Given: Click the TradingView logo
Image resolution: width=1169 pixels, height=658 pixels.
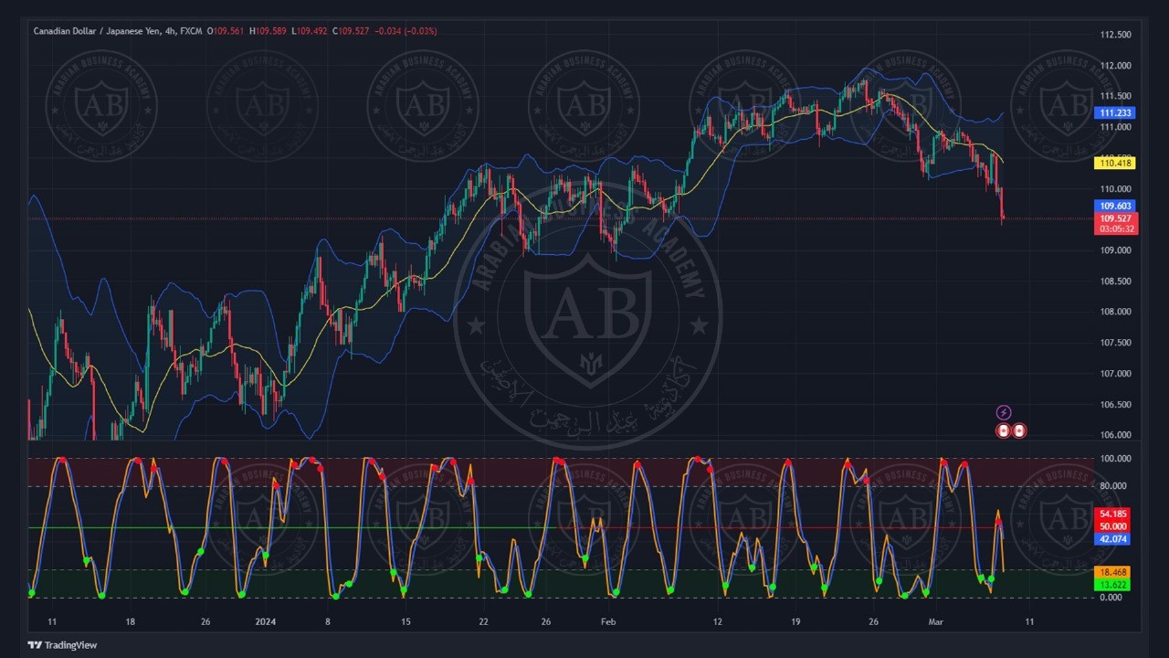Looking at the screenshot, I should [x=62, y=645].
